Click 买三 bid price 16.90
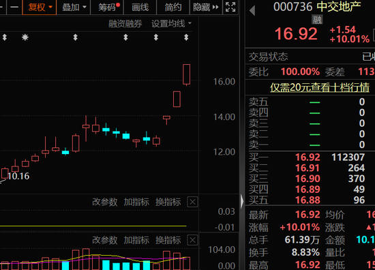 tap(307, 179)
